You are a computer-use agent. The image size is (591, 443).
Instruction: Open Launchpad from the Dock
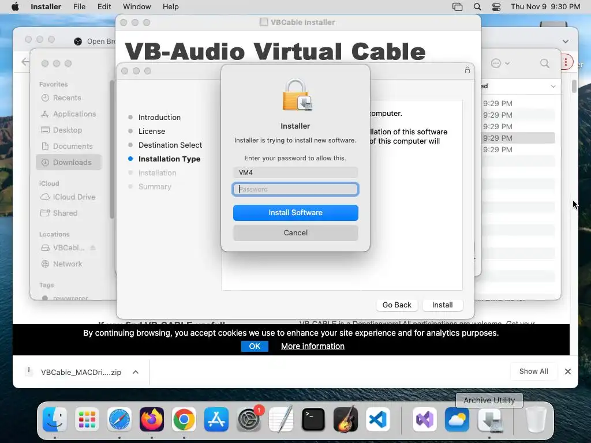87,419
